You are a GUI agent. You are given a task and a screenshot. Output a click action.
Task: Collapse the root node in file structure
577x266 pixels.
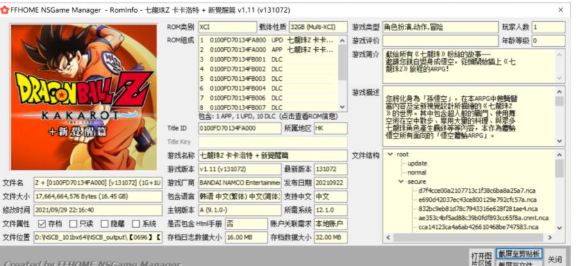390,154
